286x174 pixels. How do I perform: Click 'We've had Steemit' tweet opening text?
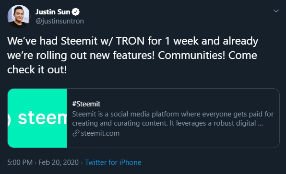(x=52, y=41)
